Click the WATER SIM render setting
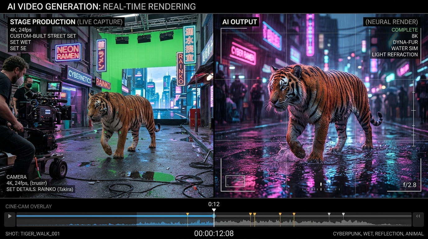The width and height of the screenshot is (428, 239). pyautogui.click(x=404, y=48)
